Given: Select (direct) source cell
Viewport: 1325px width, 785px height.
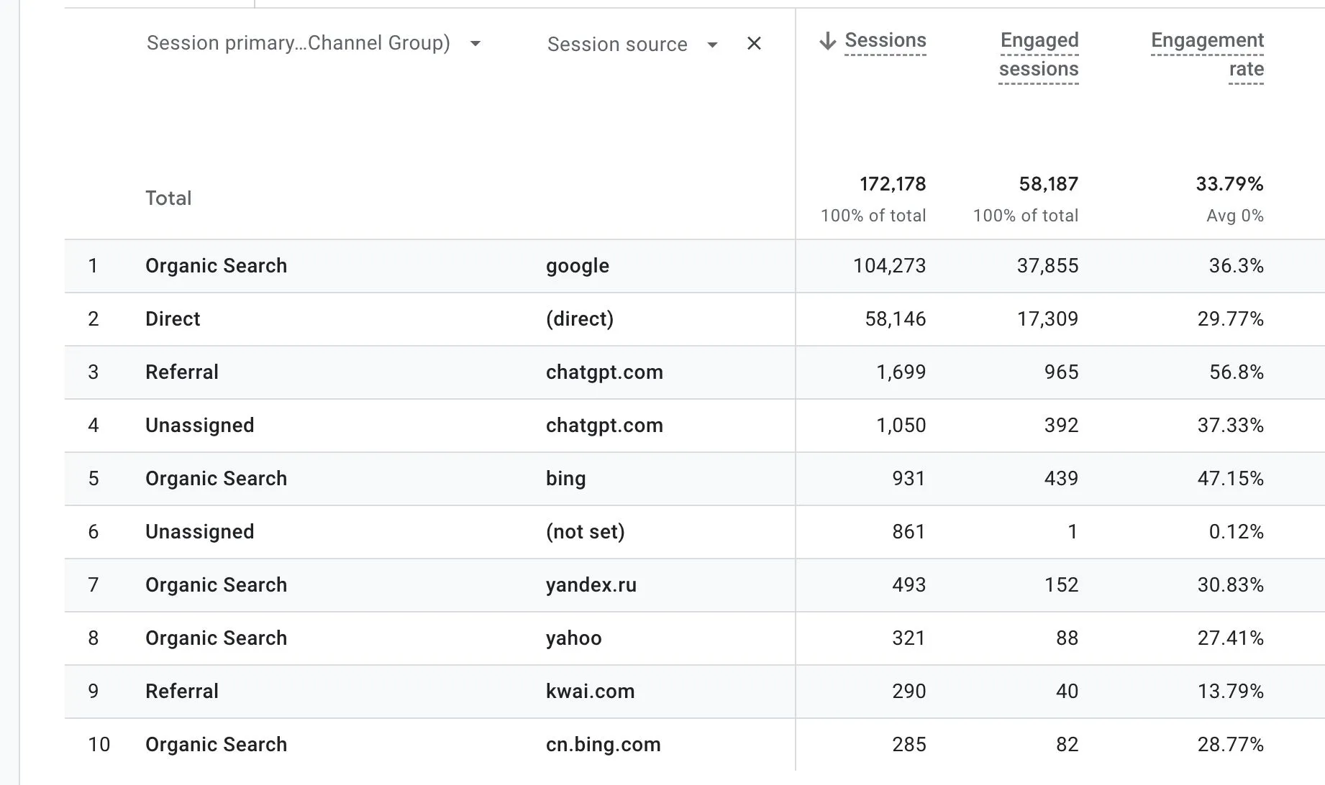Looking at the screenshot, I should (x=580, y=319).
